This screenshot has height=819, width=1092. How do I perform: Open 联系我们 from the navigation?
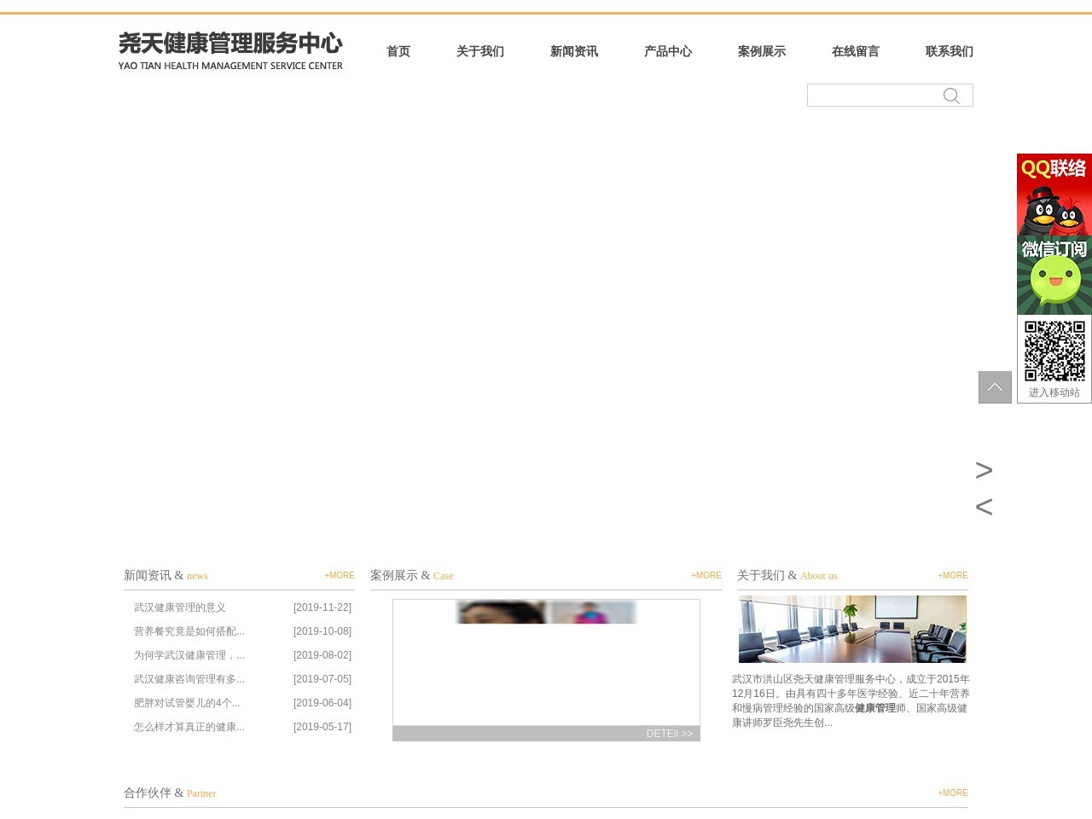point(949,51)
